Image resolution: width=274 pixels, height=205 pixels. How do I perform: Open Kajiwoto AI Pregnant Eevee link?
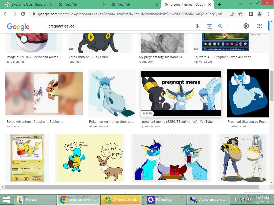point(222,57)
